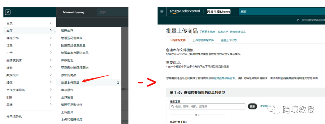The width and height of the screenshot is (325, 124).
Task: Expand the 确定价格 menu chevron
Action: (51, 38)
